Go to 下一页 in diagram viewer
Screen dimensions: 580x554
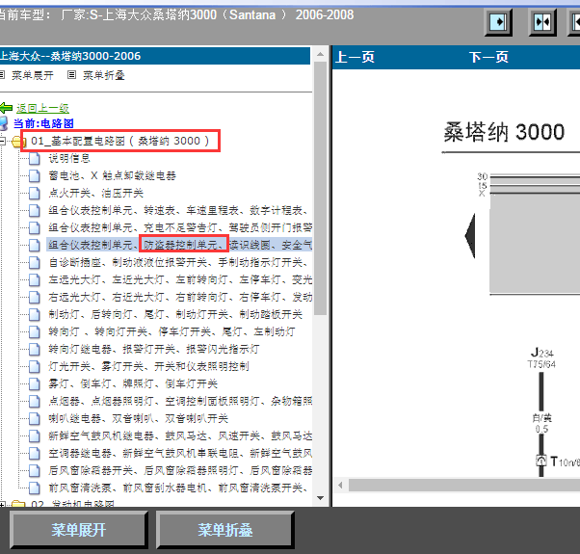click(x=488, y=57)
